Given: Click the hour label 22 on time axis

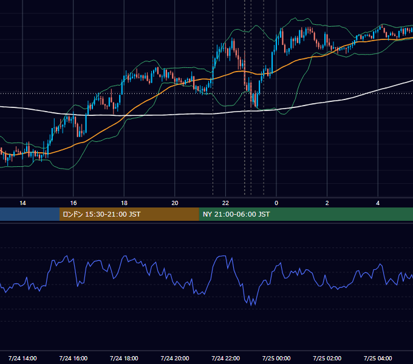Looking at the screenshot, I should (x=225, y=203).
